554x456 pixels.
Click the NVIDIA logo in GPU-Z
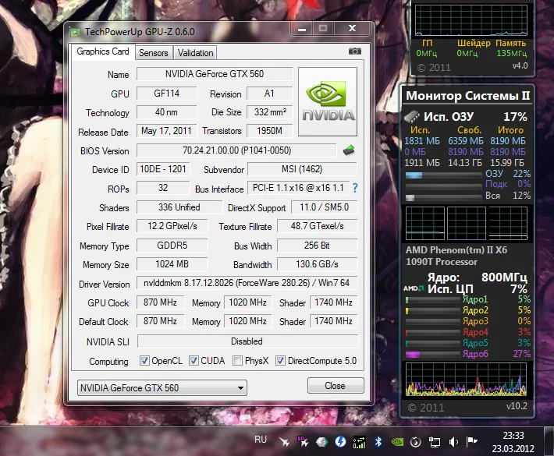click(328, 101)
